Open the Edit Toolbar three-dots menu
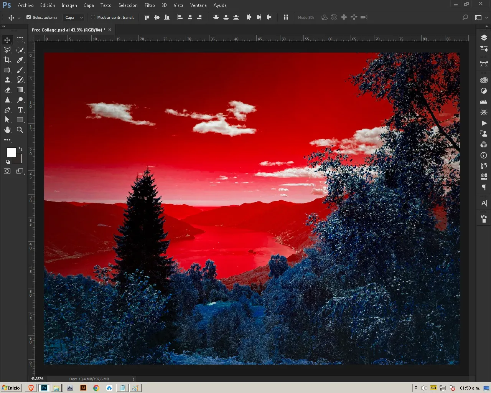The height and width of the screenshot is (393, 491). pyautogui.click(x=7, y=140)
